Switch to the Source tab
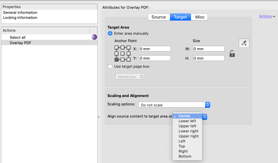The image size is (278, 163). [158, 17]
